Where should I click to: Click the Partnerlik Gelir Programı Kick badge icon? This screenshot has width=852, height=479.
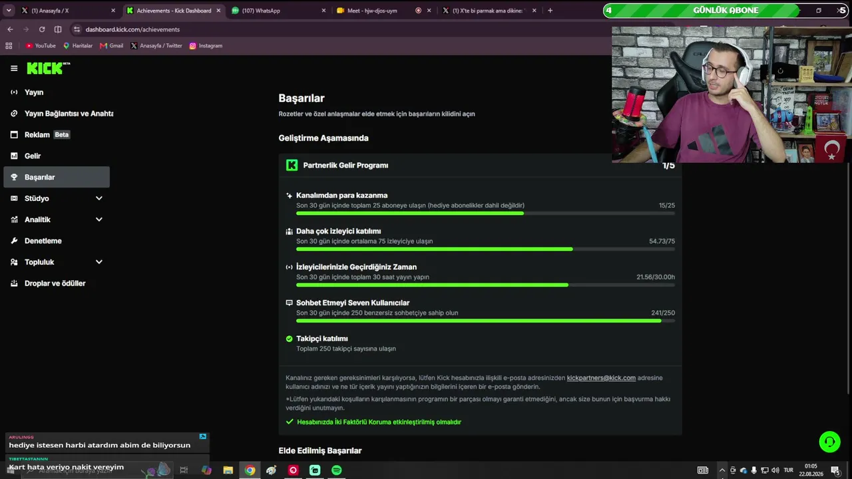click(x=292, y=165)
